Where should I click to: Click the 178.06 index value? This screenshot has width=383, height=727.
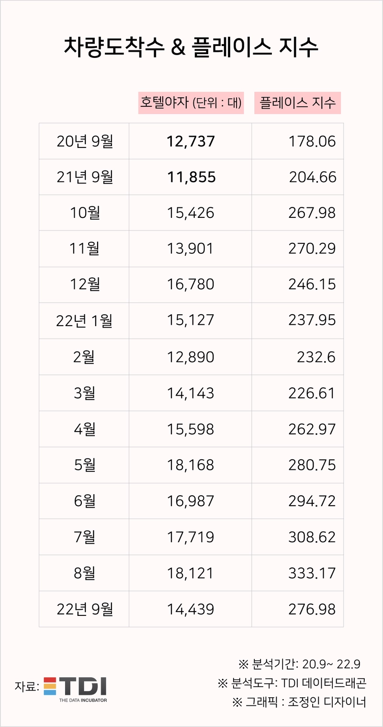tap(312, 141)
